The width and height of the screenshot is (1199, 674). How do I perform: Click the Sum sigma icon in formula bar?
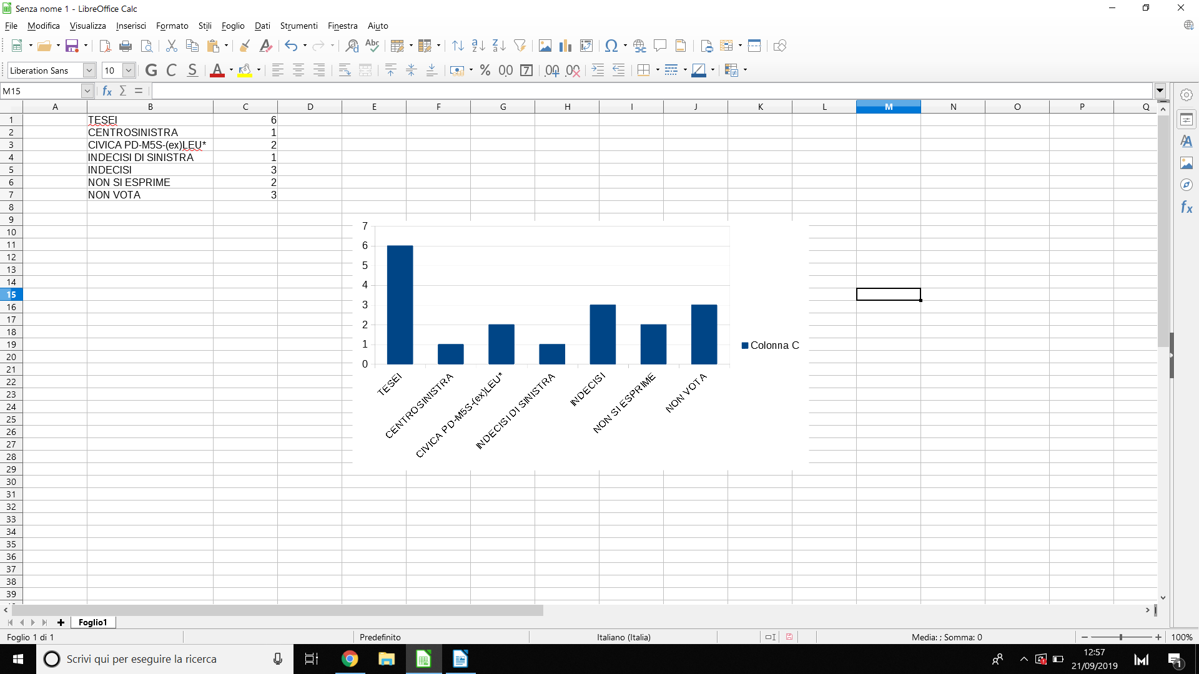point(123,91)
